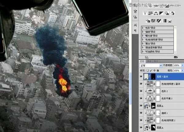The image size is (184, 132).
Task: Click the icon at Adjustments panel bottom-left
Action: tap(147, 57)
